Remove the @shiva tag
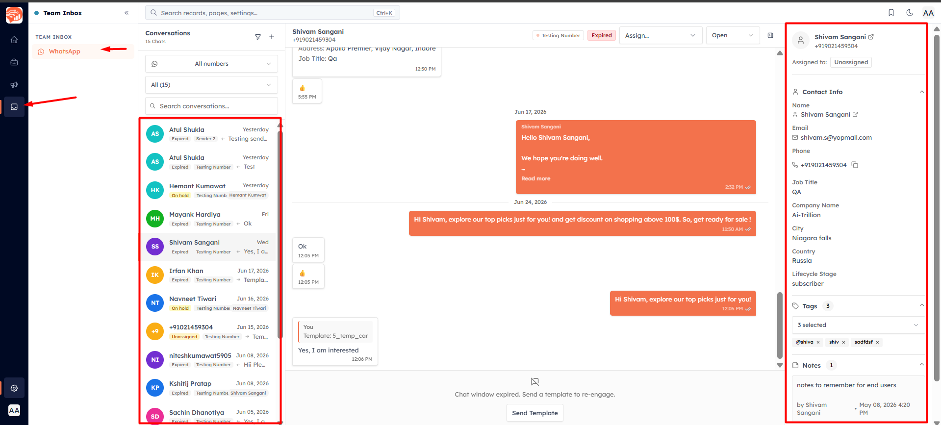941x425 pixels. 818,342
